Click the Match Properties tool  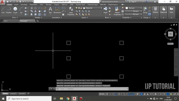click(x=117, y=11)
